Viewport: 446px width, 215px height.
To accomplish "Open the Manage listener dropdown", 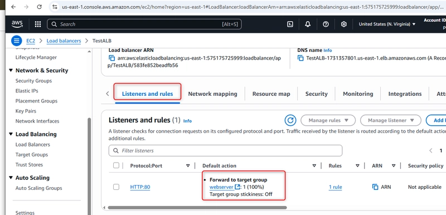I will point(391,120).
